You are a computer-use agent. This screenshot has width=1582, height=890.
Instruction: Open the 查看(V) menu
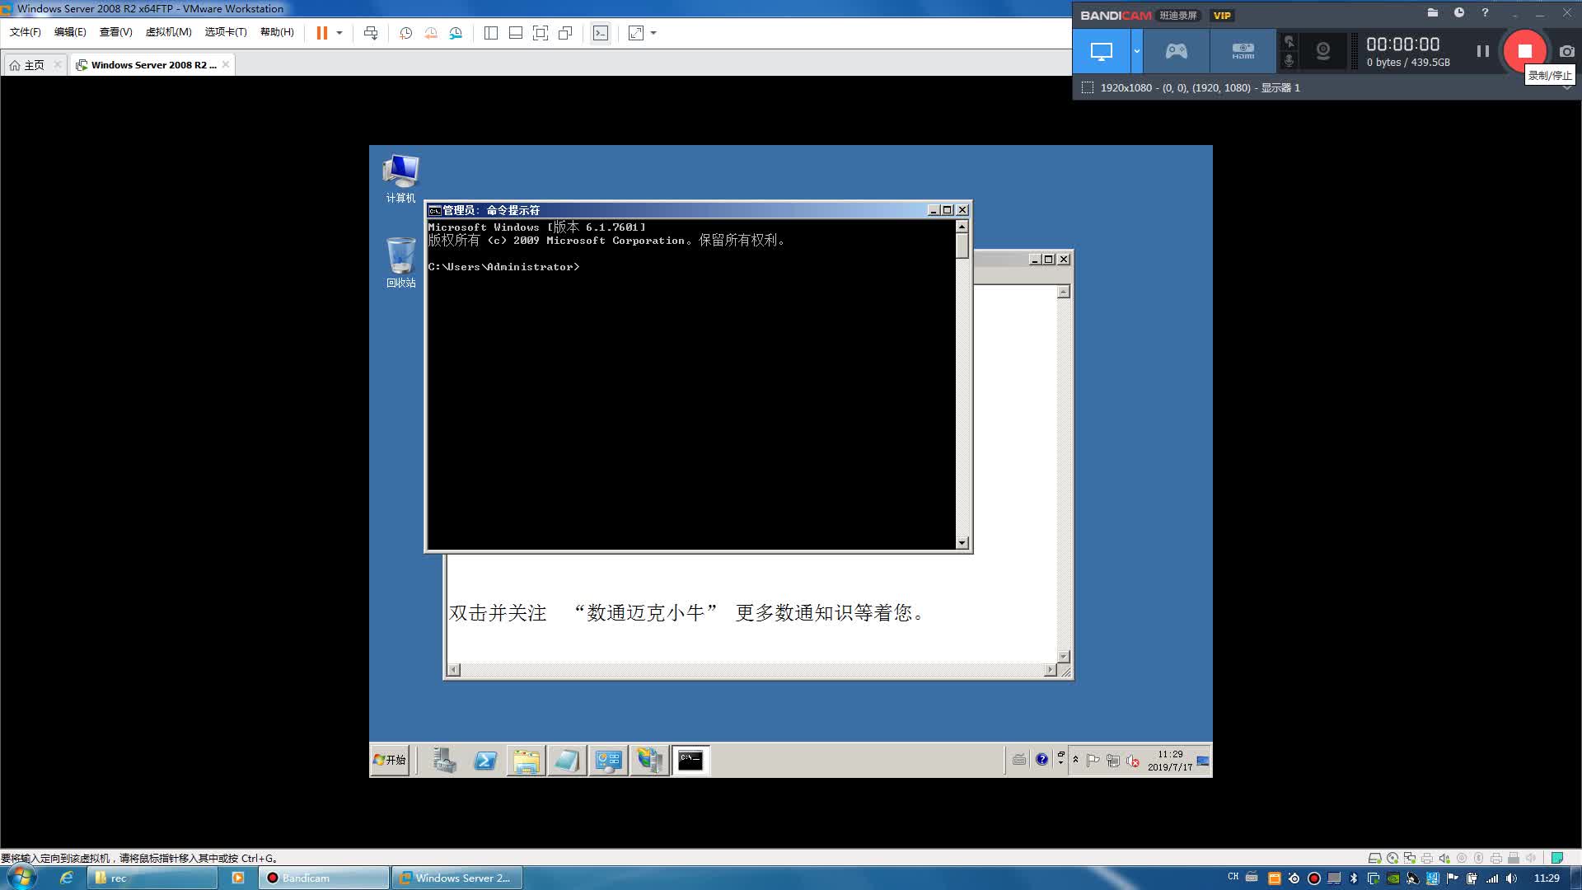[115, 32]
